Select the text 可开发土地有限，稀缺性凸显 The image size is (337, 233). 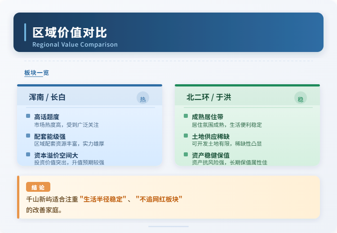[x=227, y=144]
